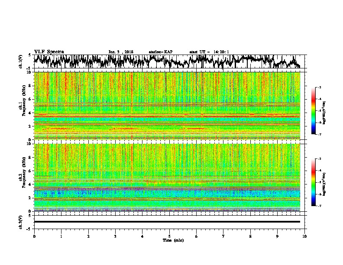Viewport: 343px width, 265px height.
Task: Click the '8' kHz tick of ch.2 spectrogram
Action: 30,158
